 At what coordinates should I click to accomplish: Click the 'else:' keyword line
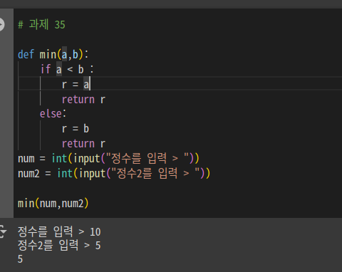53,114
